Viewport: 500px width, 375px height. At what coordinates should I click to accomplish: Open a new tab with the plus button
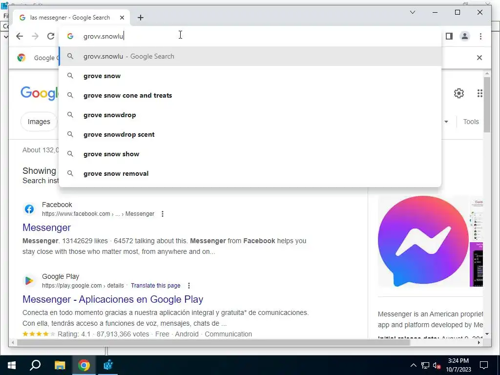[x=140, y=18]
